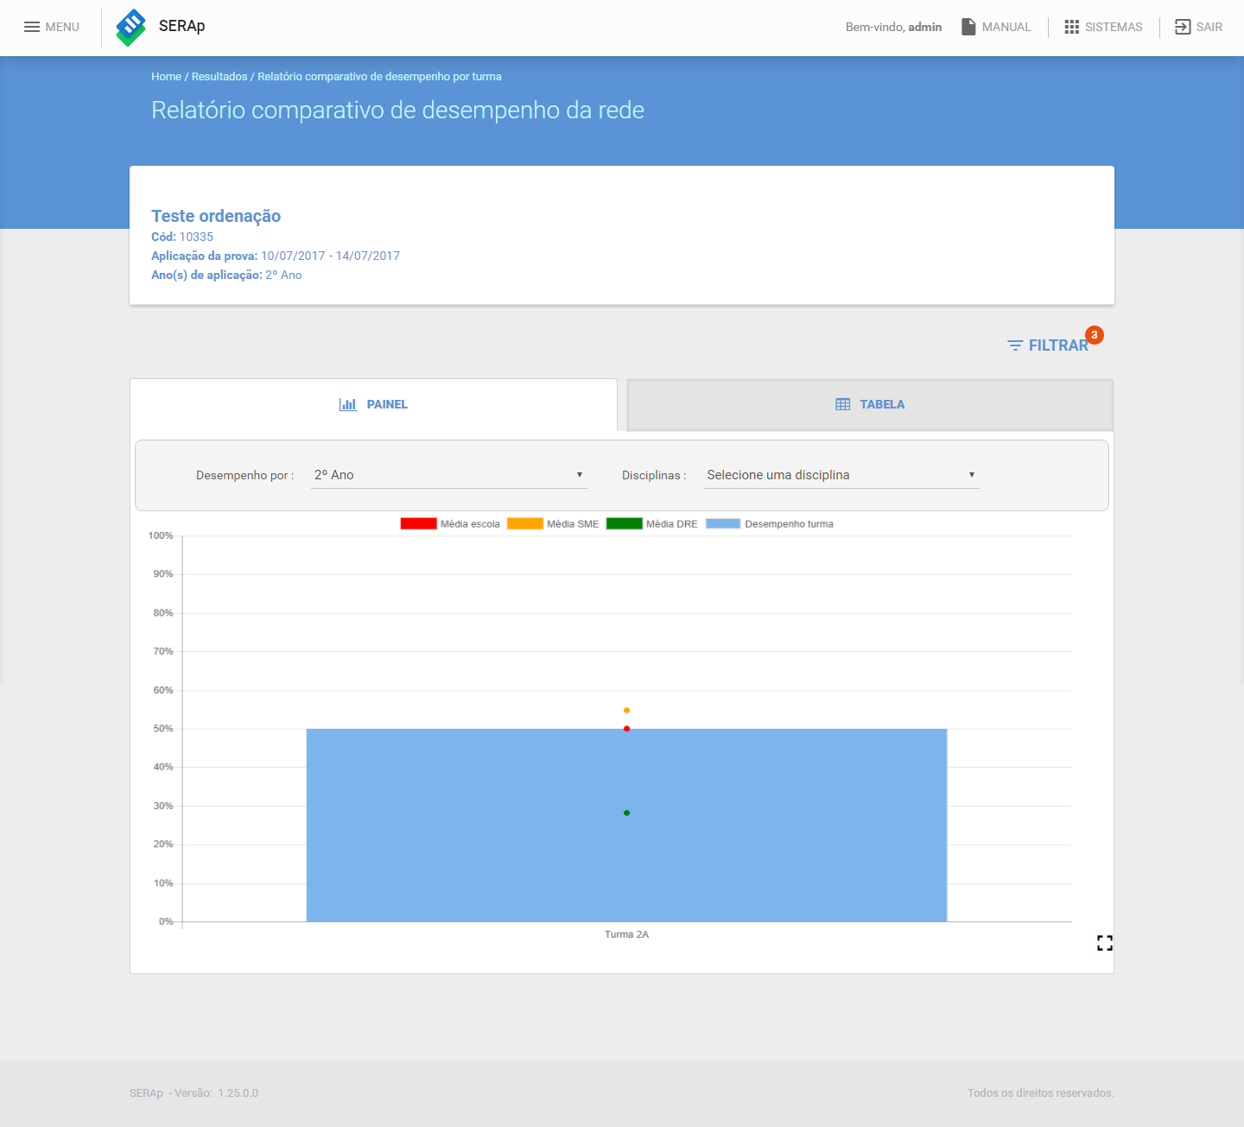
Task: Select the PAINEL tab
Action: pyautogui.click(x=373, y=404)
